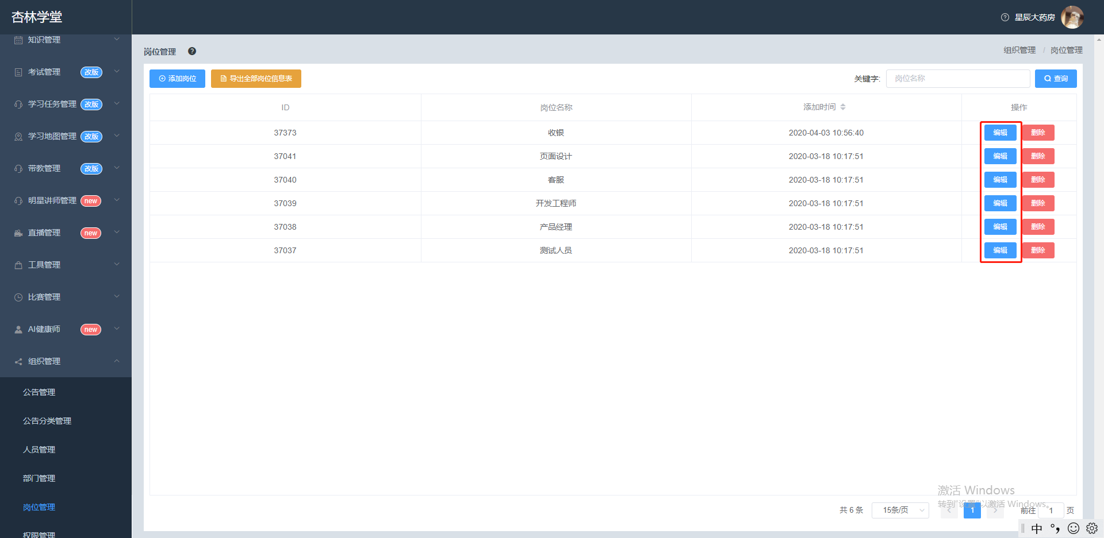Open 公告分类管理 in the sidebar submenu
This screenshot has height=538, width=1104.
tap(47, 421)
